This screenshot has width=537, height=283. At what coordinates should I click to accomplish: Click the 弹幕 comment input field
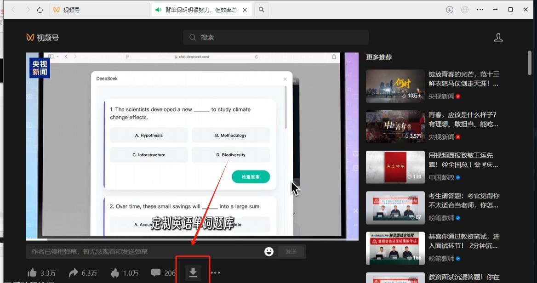coord(144,252)
